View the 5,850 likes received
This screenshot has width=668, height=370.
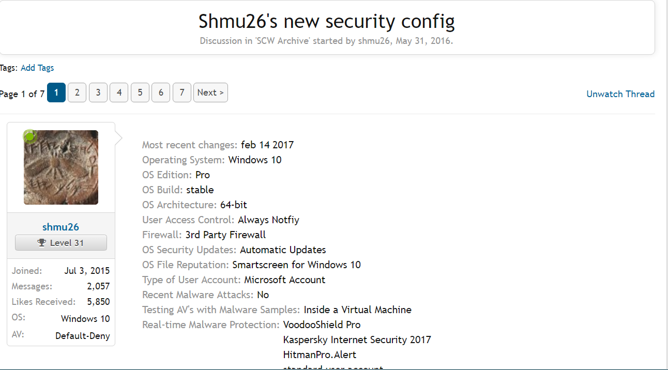98,302
